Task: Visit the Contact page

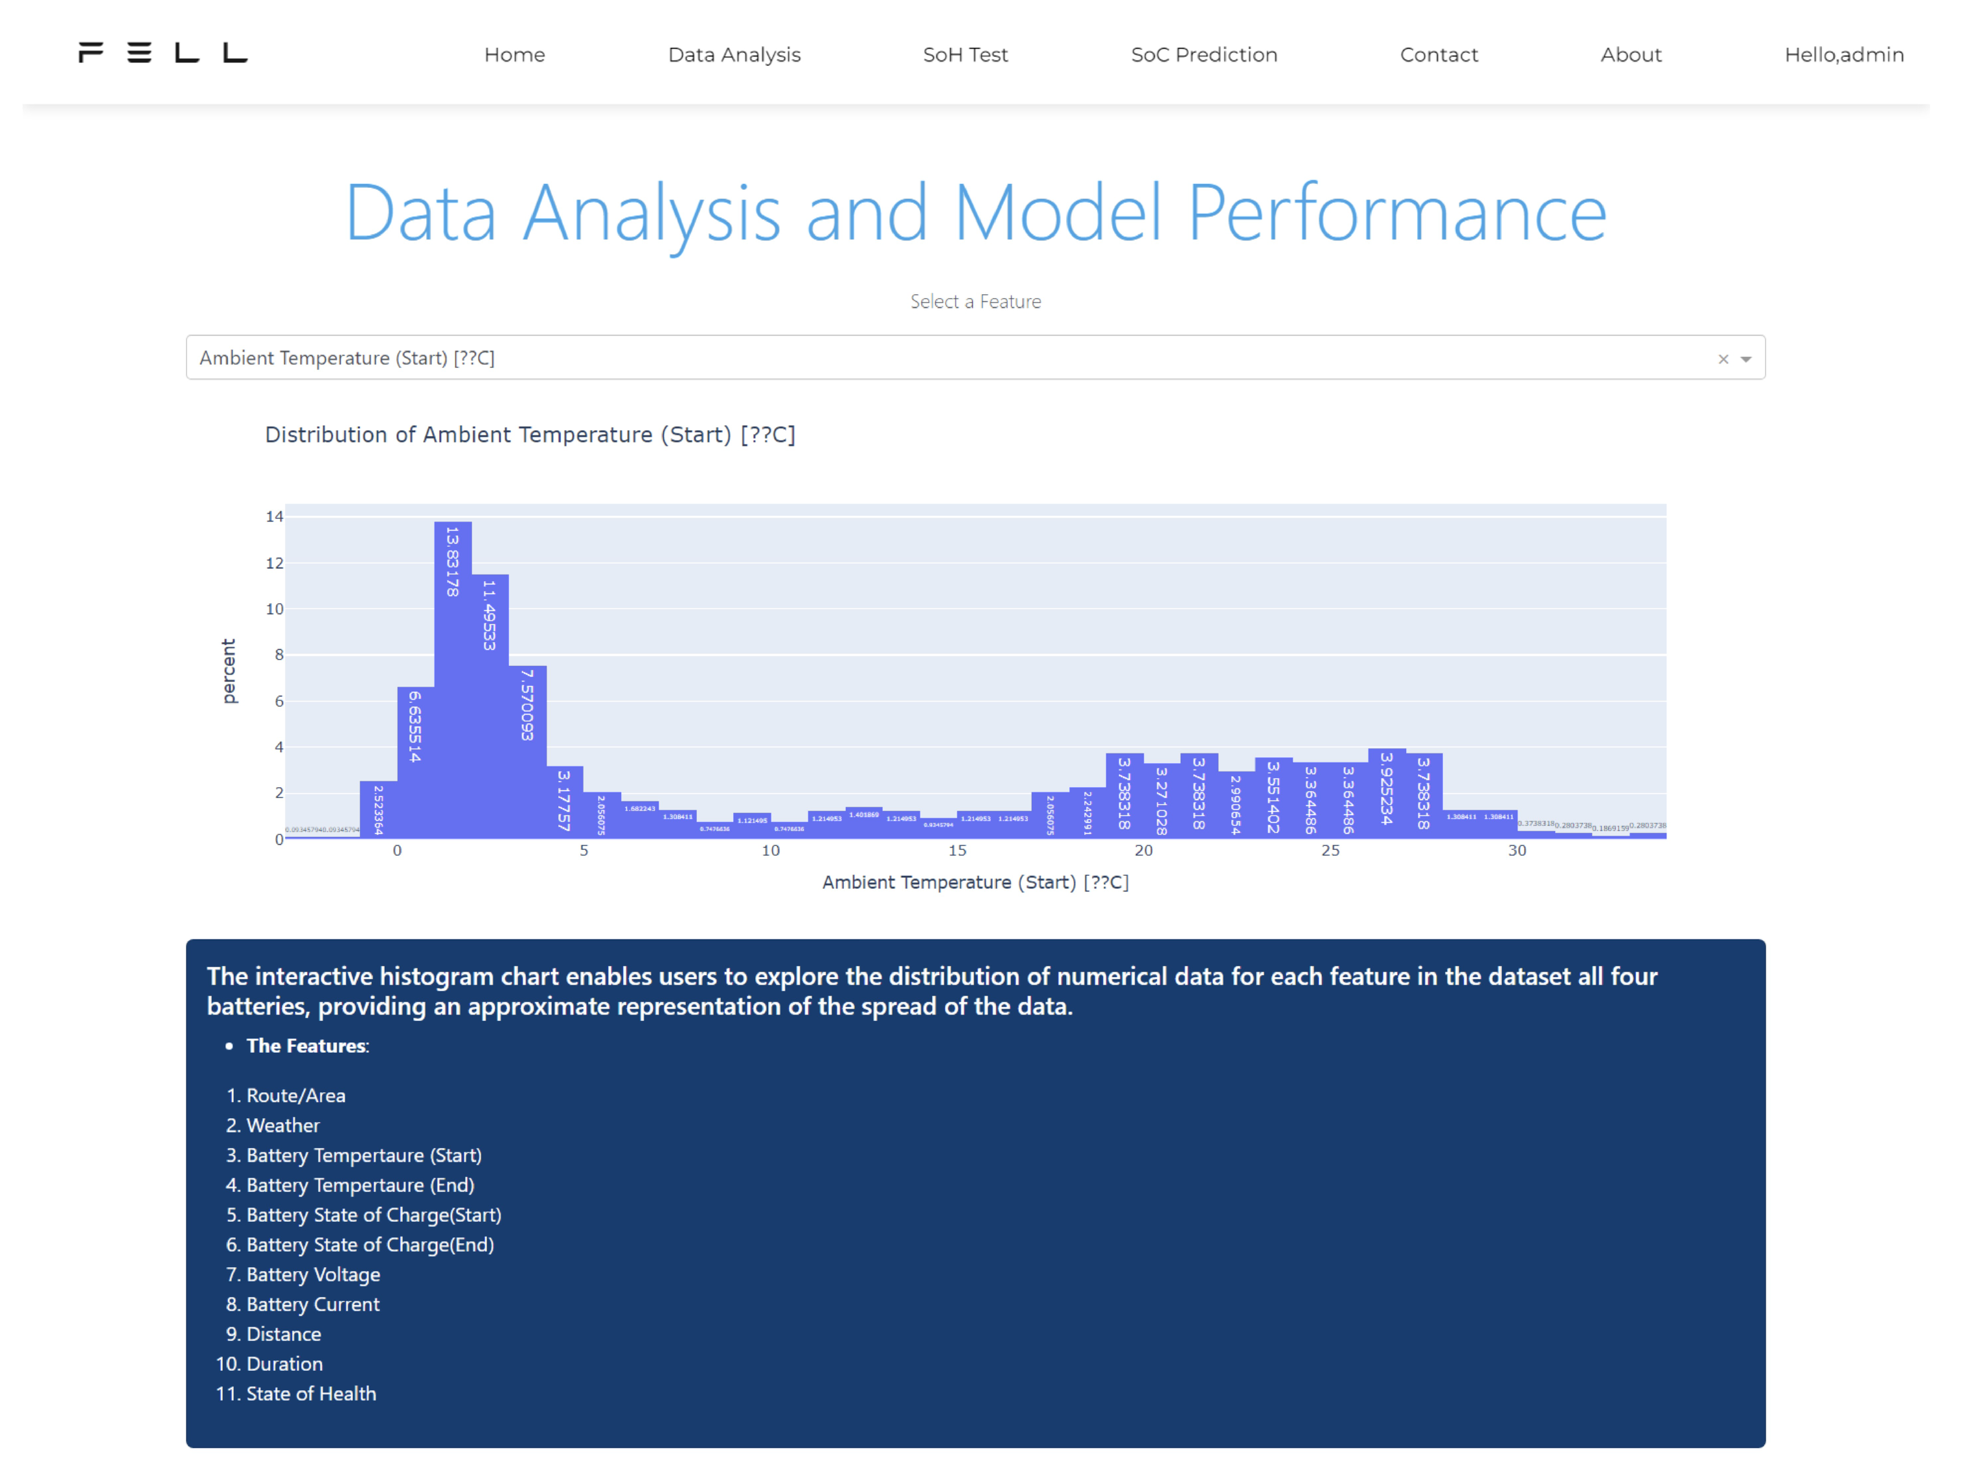Action: (x=1438, y=55)
